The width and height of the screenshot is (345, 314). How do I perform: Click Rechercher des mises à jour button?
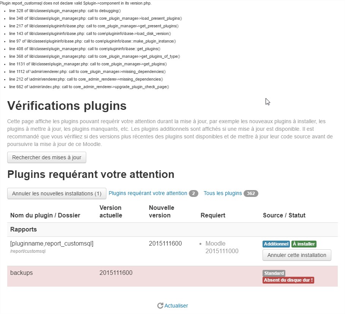click(47, 157)
